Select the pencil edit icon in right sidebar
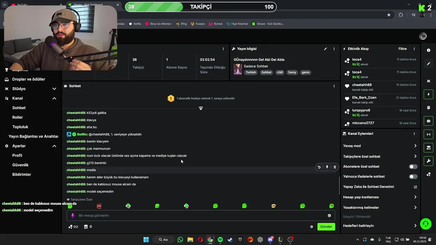Screen dimensions: 436x245 (429, 64)
